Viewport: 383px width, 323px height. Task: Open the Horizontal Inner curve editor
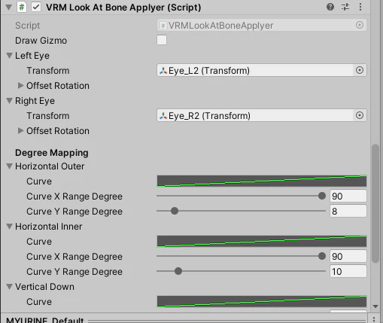point(262,241)
